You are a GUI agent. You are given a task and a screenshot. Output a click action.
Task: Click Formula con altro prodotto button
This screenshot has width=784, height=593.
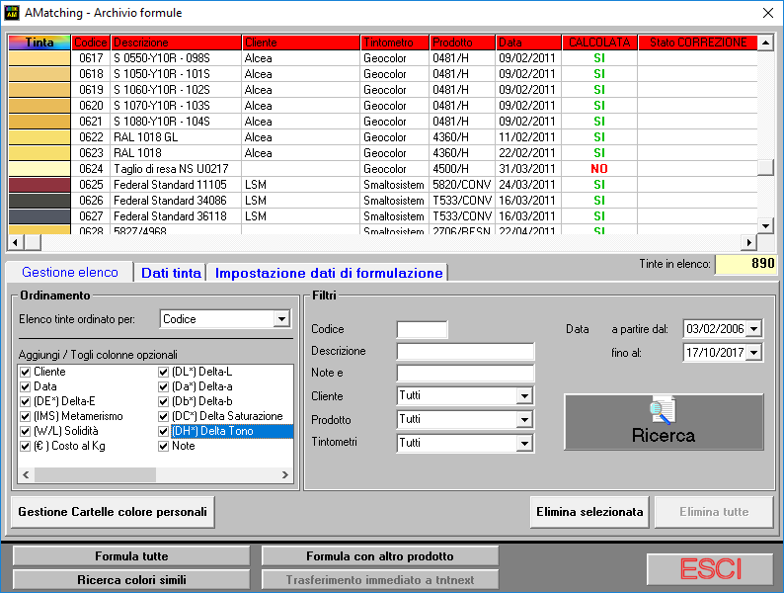tap(380, 556)
